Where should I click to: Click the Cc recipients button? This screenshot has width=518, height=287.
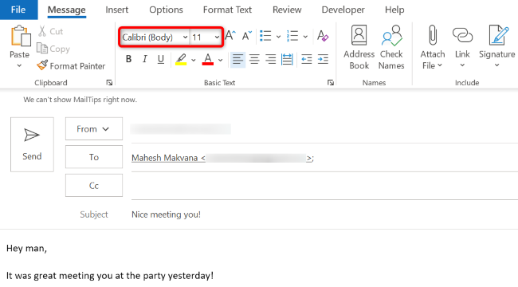[94, 186]
